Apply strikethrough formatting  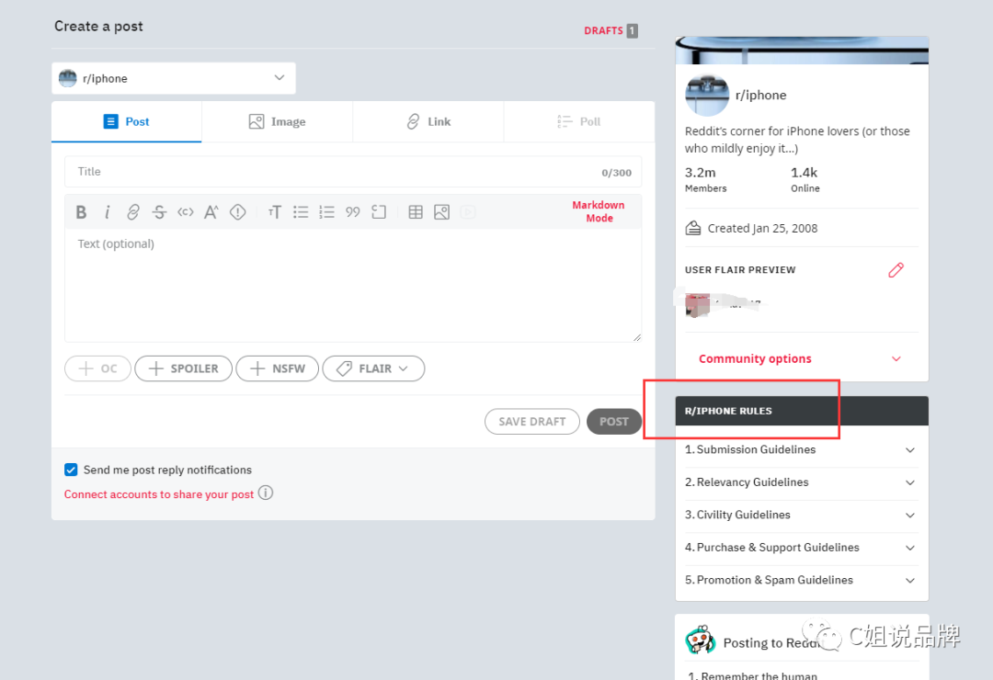[159, 212]
